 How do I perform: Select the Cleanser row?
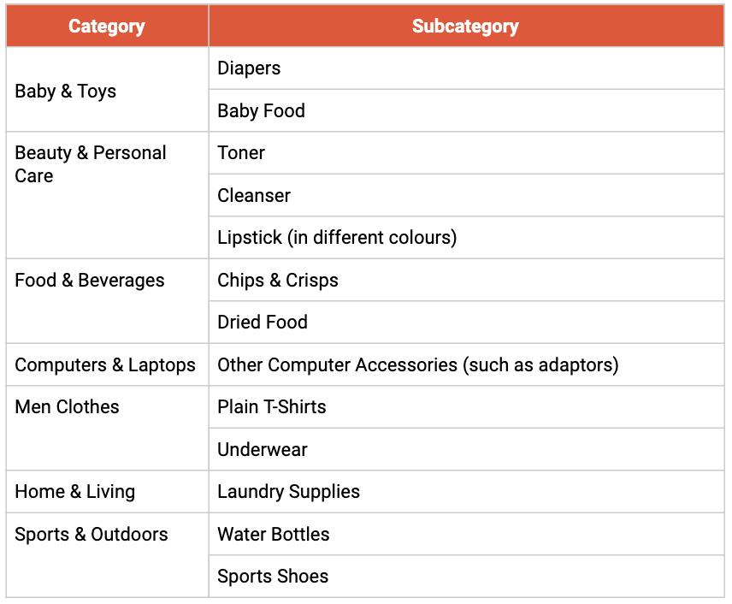(254, 196)
